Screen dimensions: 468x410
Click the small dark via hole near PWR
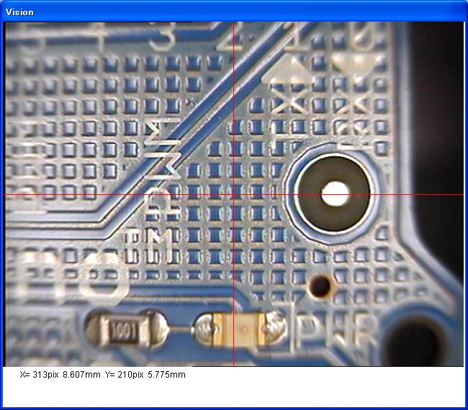[320, 286]
